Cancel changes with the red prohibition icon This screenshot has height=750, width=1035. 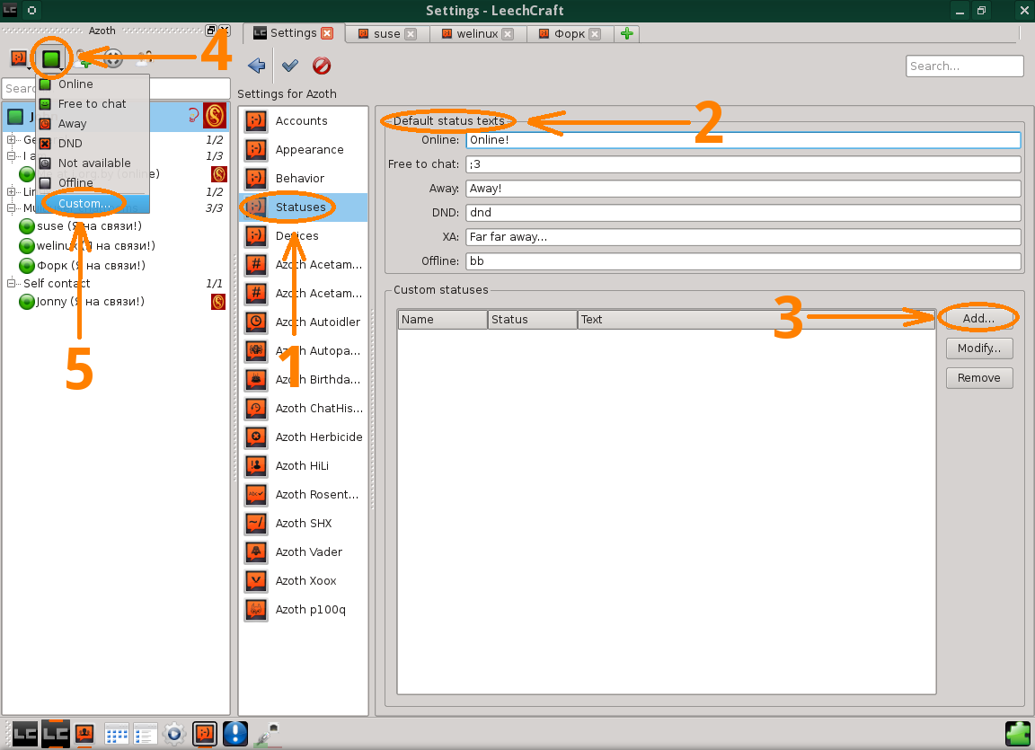(322, 66)
